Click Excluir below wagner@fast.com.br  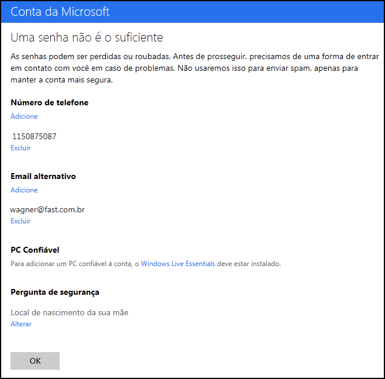(20, 221)
